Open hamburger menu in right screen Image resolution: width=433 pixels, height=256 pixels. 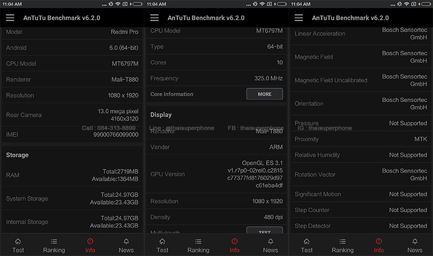click(299, 18)
